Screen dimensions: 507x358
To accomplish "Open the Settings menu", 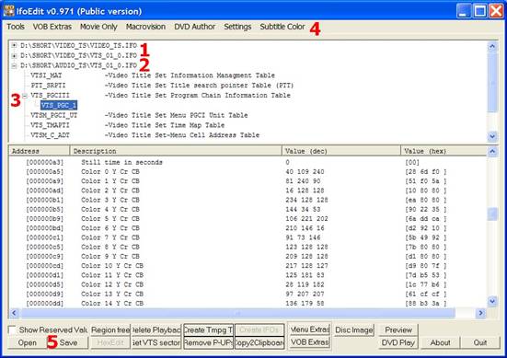I will 237,27.
